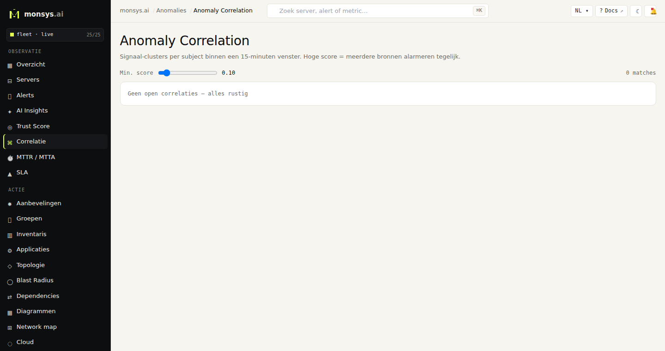Screen dimensions: 665x351
Task: Click the monsys.ai logo icon
Action: coord(14,14)
